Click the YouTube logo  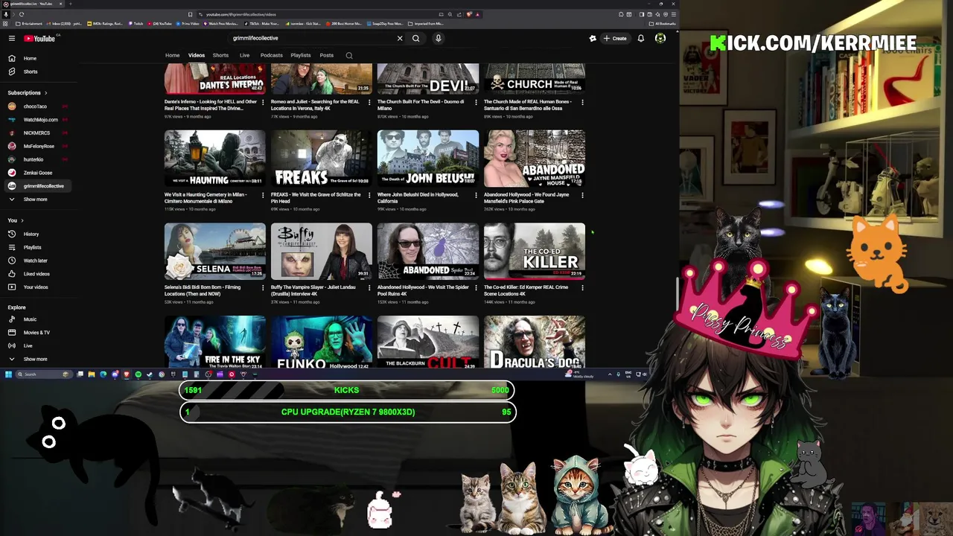(39, 38)
